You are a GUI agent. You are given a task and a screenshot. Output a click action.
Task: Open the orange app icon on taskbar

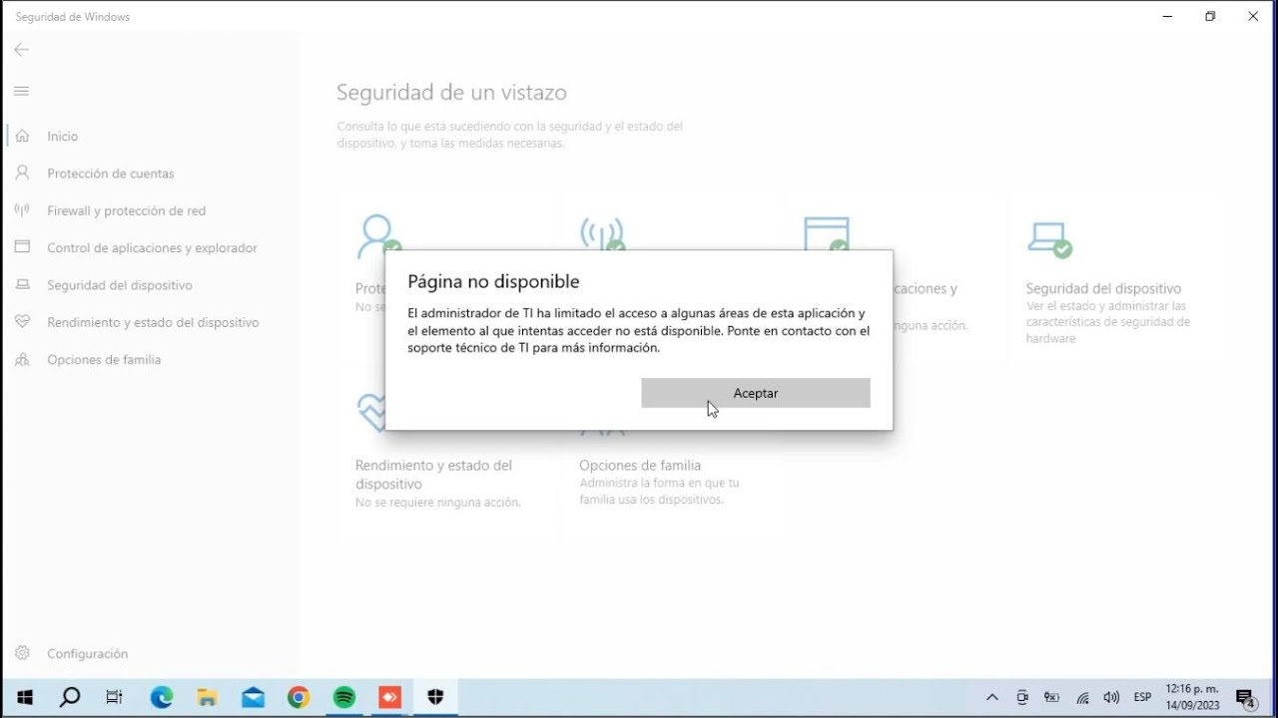pyautogui.click(x=389, y=697)
